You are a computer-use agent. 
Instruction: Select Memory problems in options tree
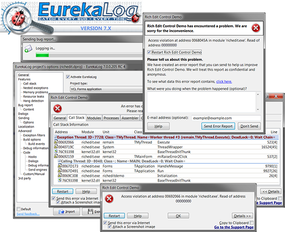pyautogui.click(x=36, y=92)
